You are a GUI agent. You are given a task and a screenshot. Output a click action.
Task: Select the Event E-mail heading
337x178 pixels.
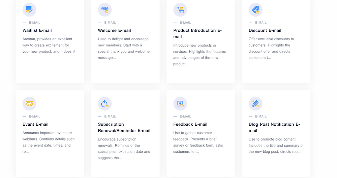tap(35, 124)
